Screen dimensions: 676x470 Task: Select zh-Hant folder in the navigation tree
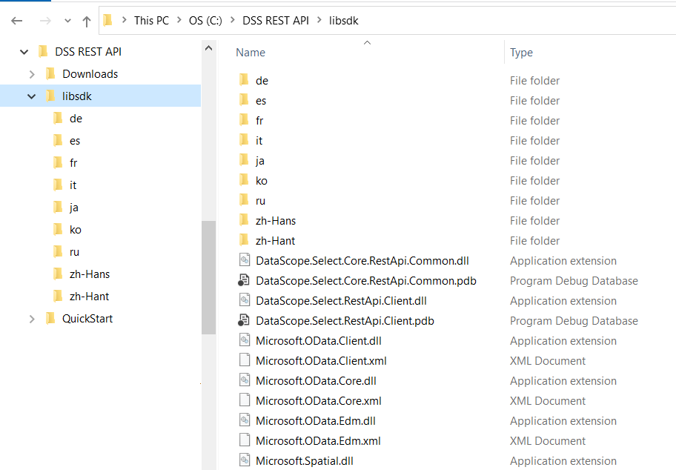(89, 297)
